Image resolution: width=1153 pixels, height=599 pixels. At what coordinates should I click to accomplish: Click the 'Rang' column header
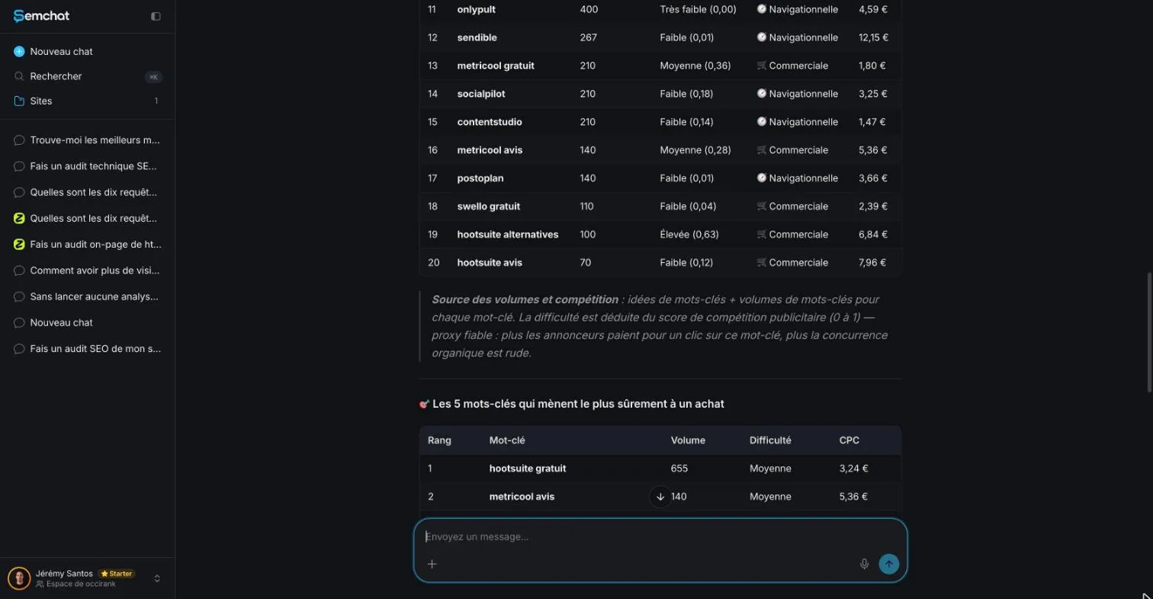click(x=439, y=440)
